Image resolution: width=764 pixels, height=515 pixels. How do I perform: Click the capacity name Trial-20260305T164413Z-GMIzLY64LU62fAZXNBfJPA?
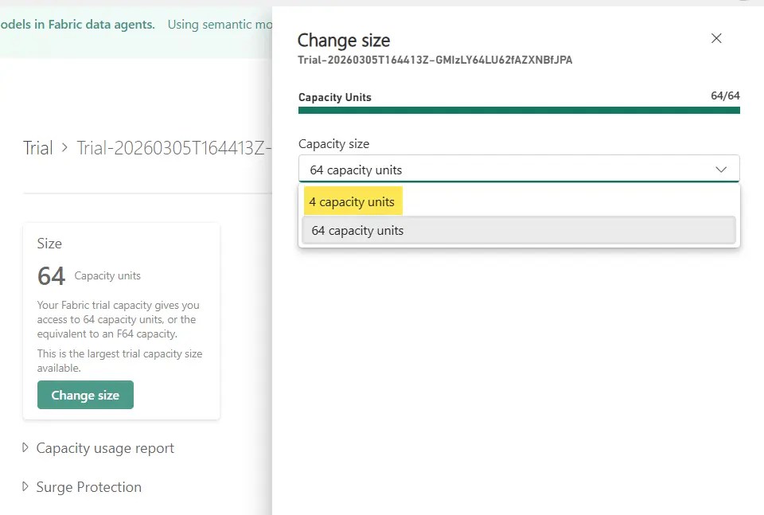click(435, 60)
